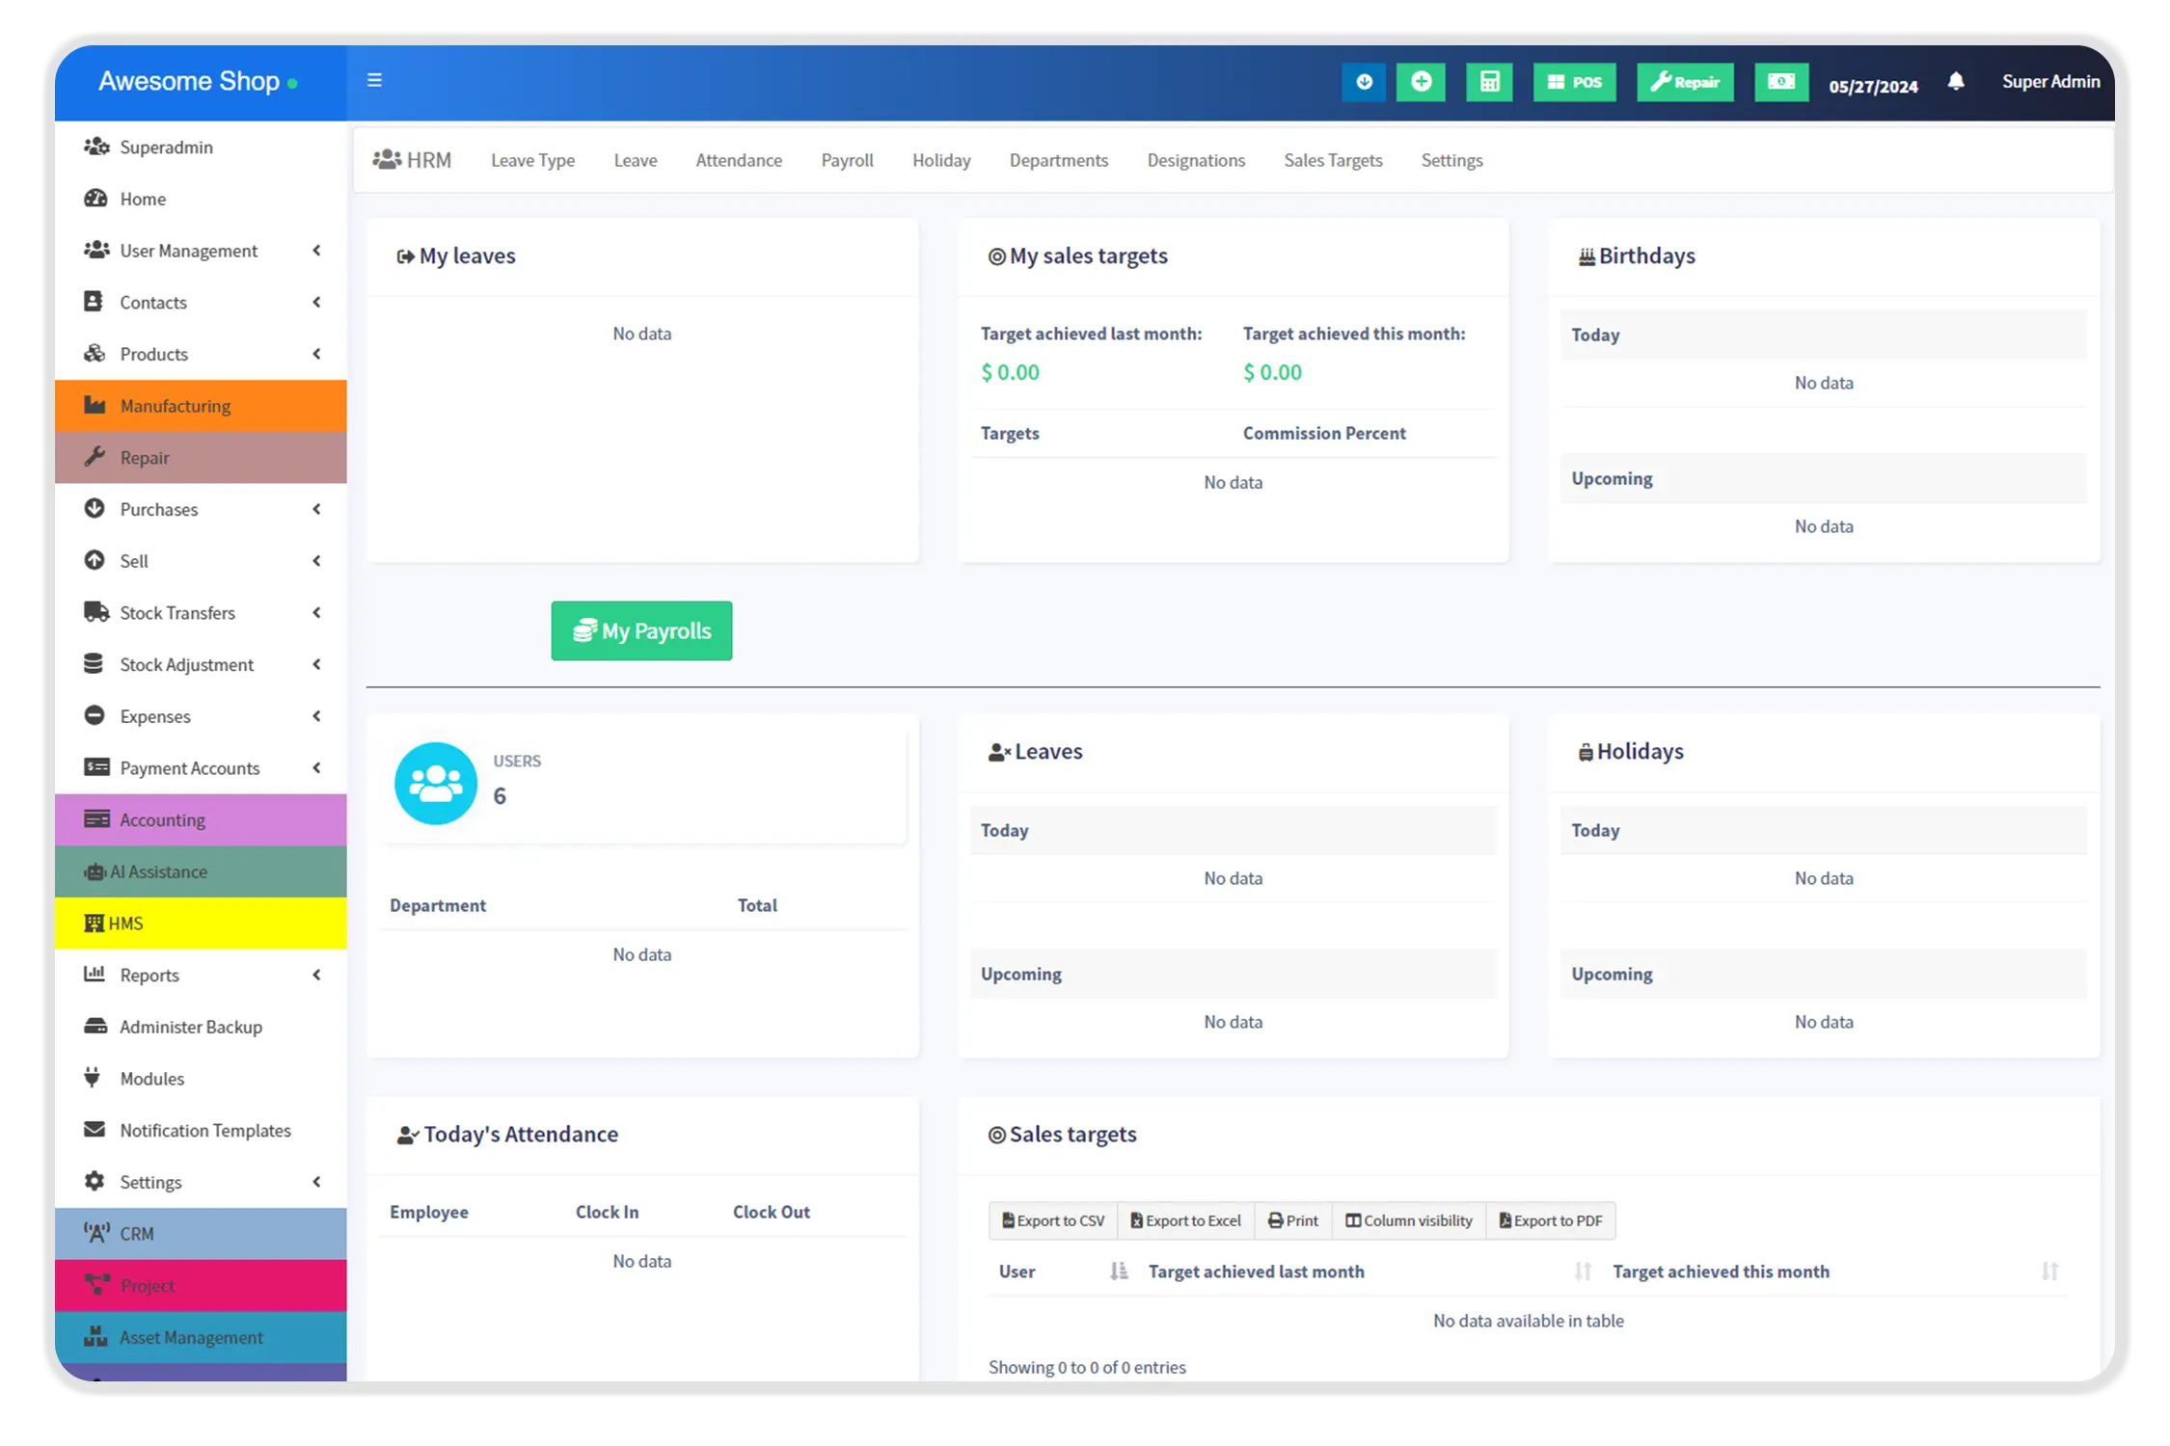Click the green money bill icon
This screenshot has height=1446, width=2170.
(1780, 82)
